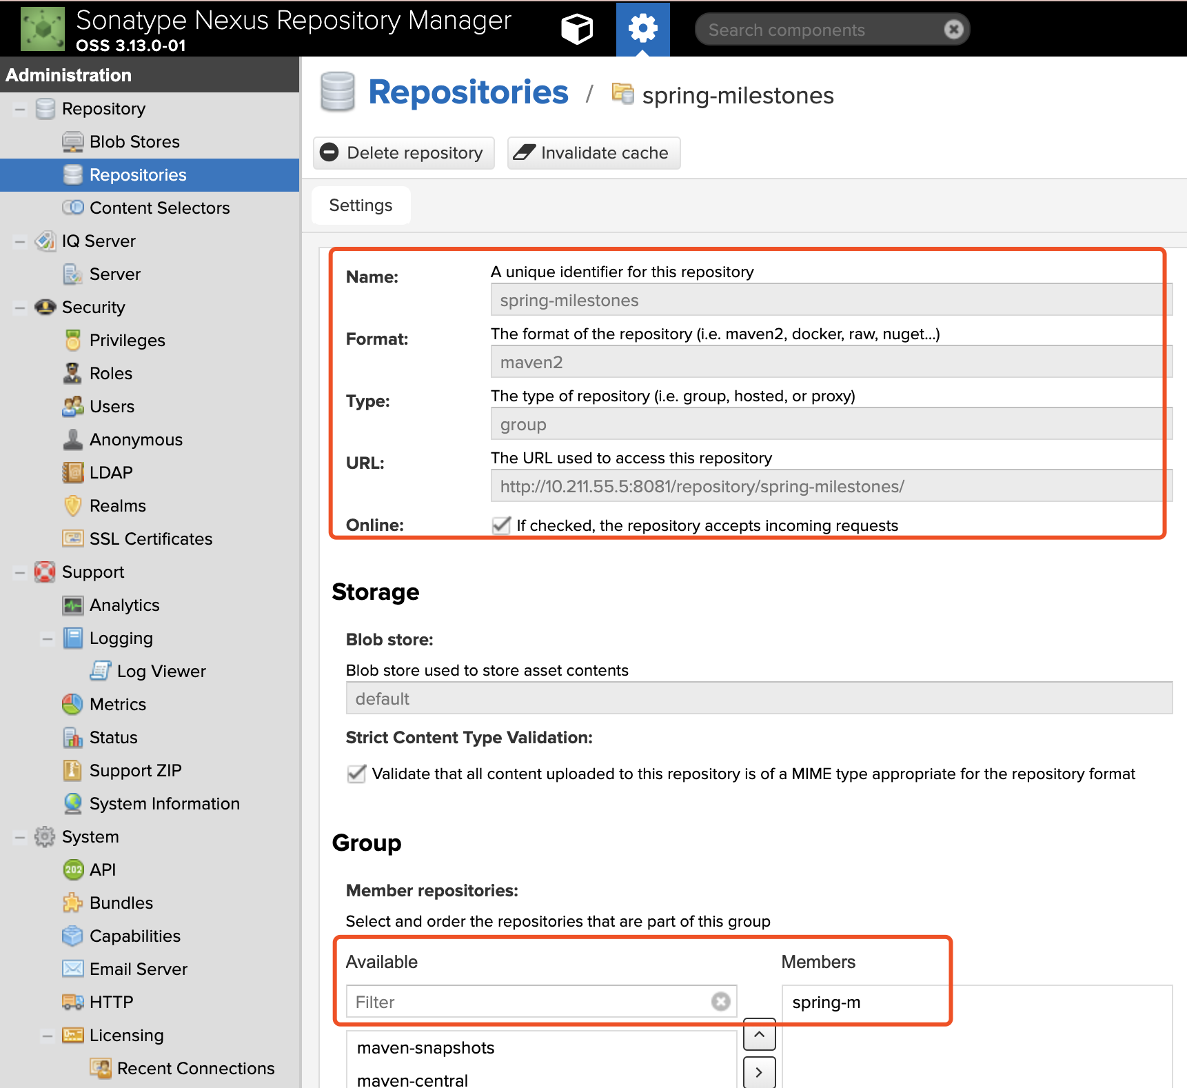Screen dimensions: 1187x1088
Task: Open Blob Stores in the sidebar
Action: tap(134, 142)
